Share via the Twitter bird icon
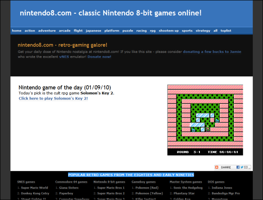The width and height of the screenshot is (263, 200). pyautogui.click(x=242, y=167)
